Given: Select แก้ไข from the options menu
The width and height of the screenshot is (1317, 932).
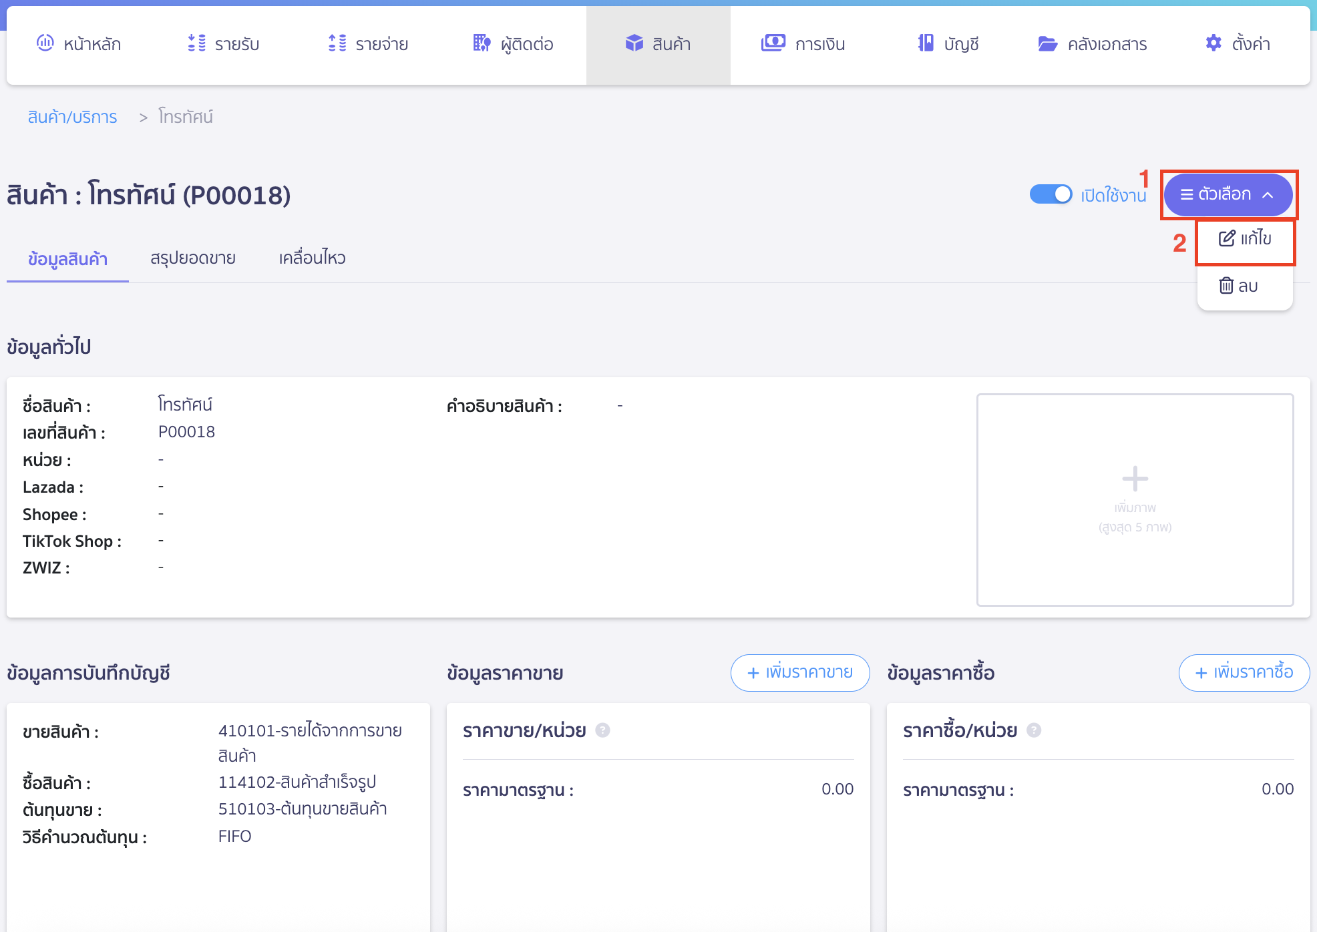Looking at the screenshot, I should point(1244,239).
